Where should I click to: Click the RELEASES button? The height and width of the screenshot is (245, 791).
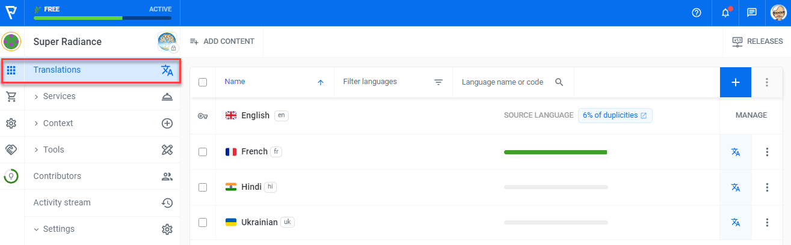[x=757, y=41]
